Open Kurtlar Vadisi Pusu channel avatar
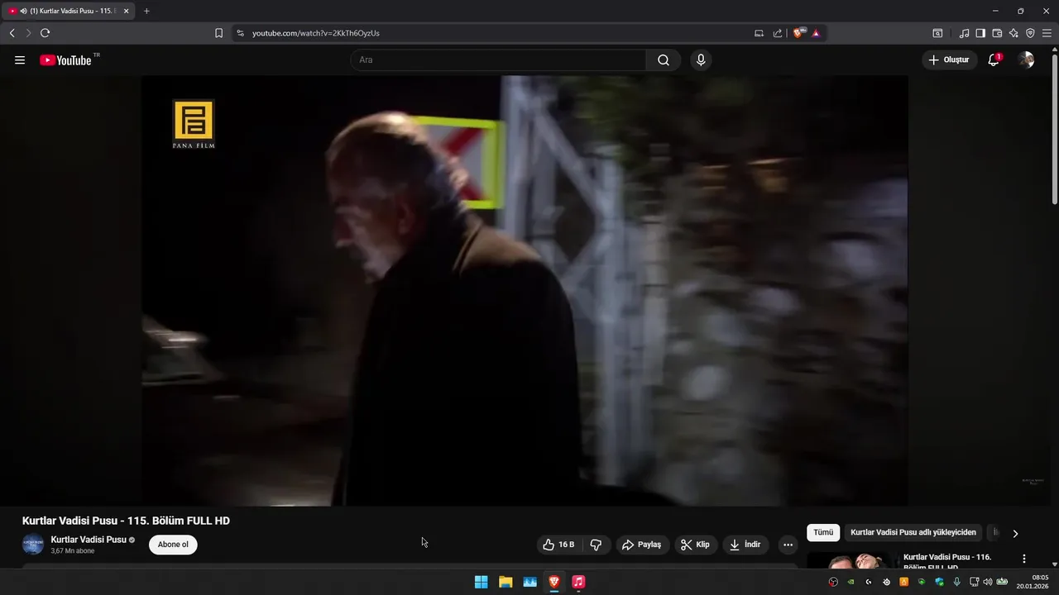This screenshot has height=595, width=1059. 32,545
